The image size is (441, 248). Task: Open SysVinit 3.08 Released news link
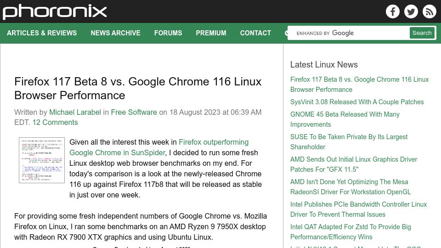(357, 102)
